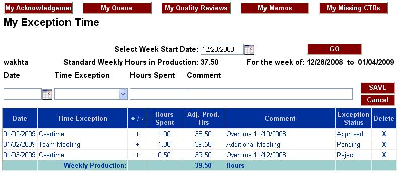
Task: Click the Additional Meeting comment
Action: 253,144
